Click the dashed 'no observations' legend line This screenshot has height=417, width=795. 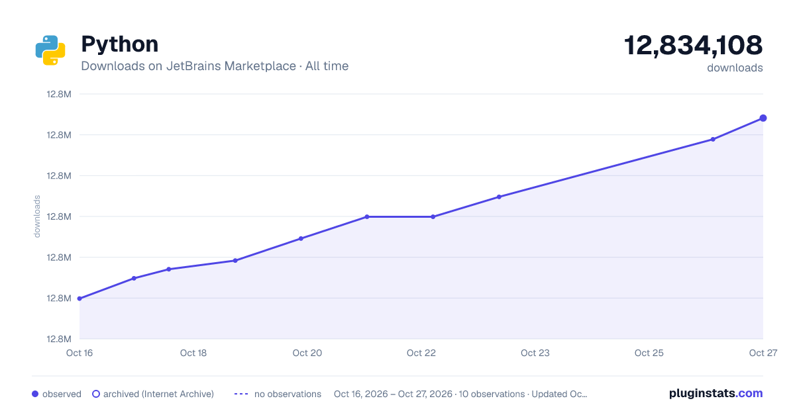pyautogui.click(x=241, y=394)
